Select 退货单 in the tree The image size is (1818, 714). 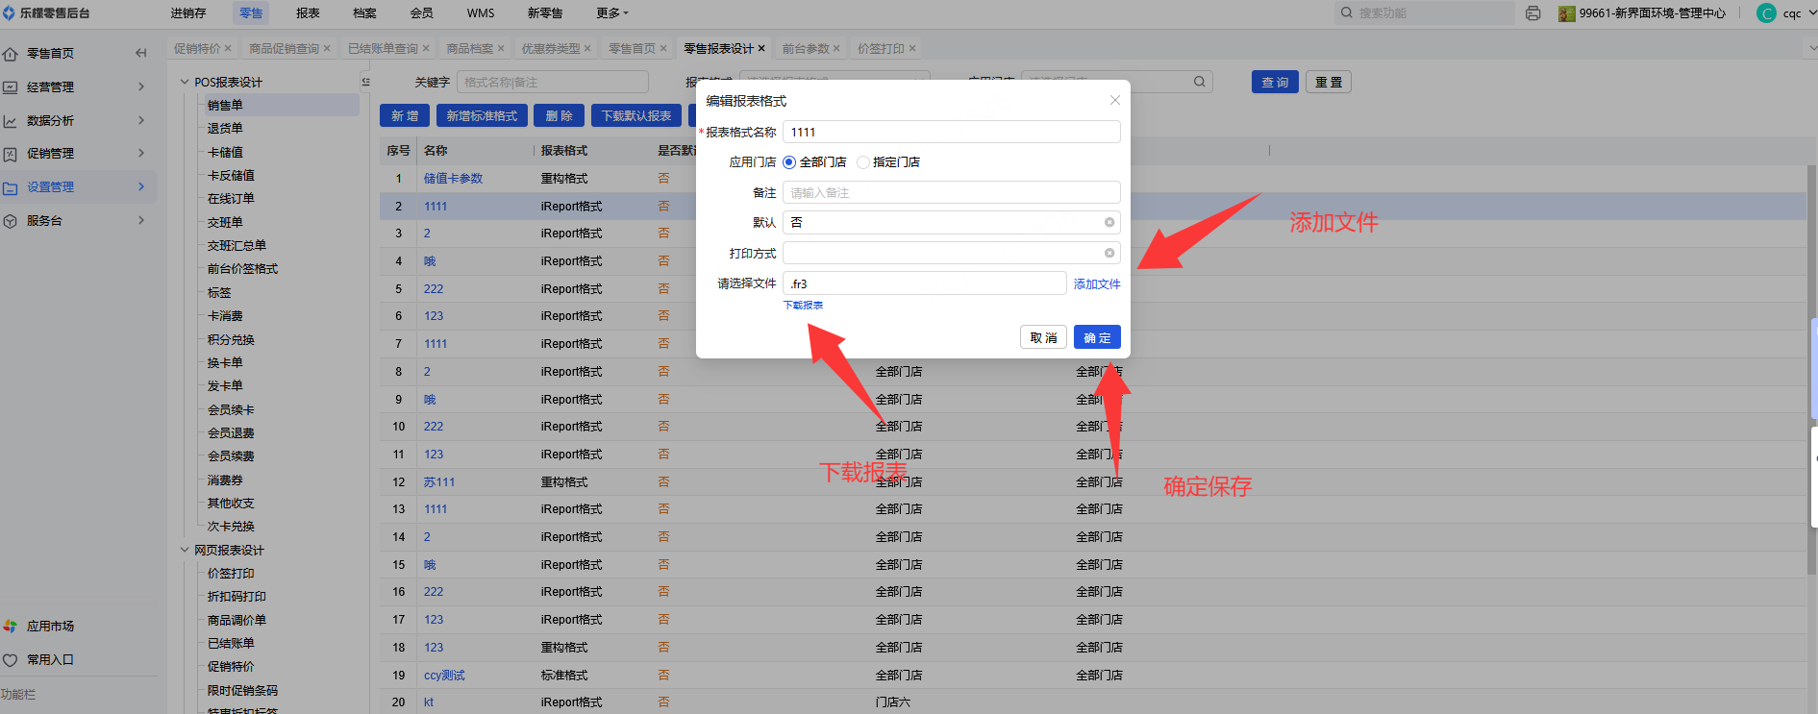click(x=225, y=129)
